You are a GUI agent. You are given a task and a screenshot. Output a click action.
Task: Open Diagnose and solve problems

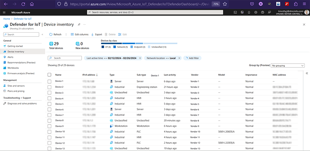coord(22,104)
